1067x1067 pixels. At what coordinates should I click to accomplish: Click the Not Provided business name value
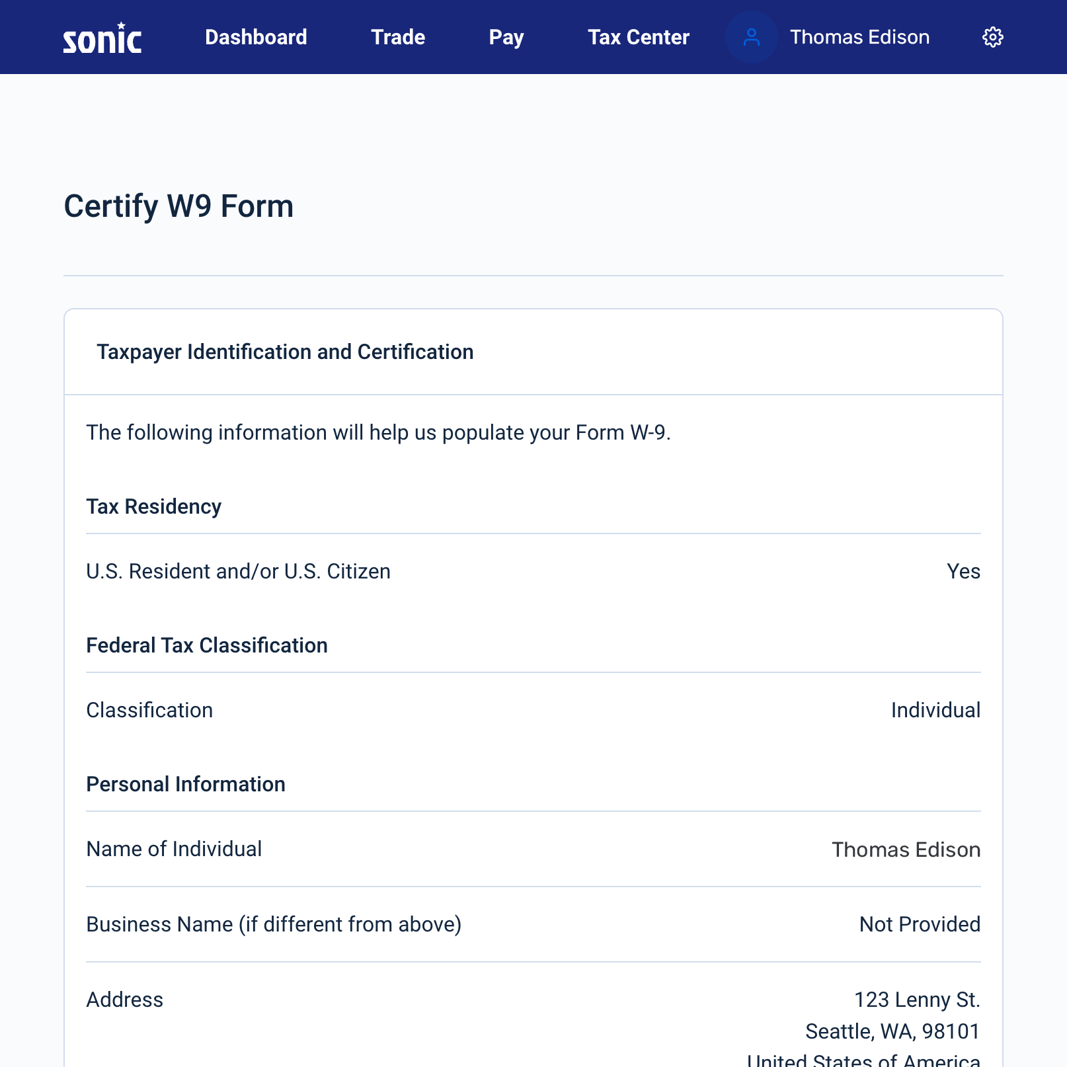point(920,924)
